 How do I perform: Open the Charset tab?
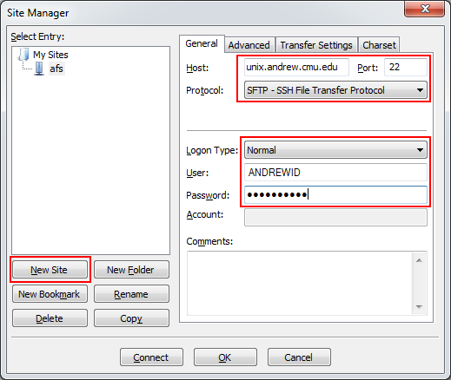[x=379, y=45]
